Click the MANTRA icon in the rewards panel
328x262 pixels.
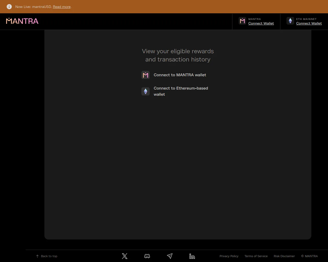point(146,75)
